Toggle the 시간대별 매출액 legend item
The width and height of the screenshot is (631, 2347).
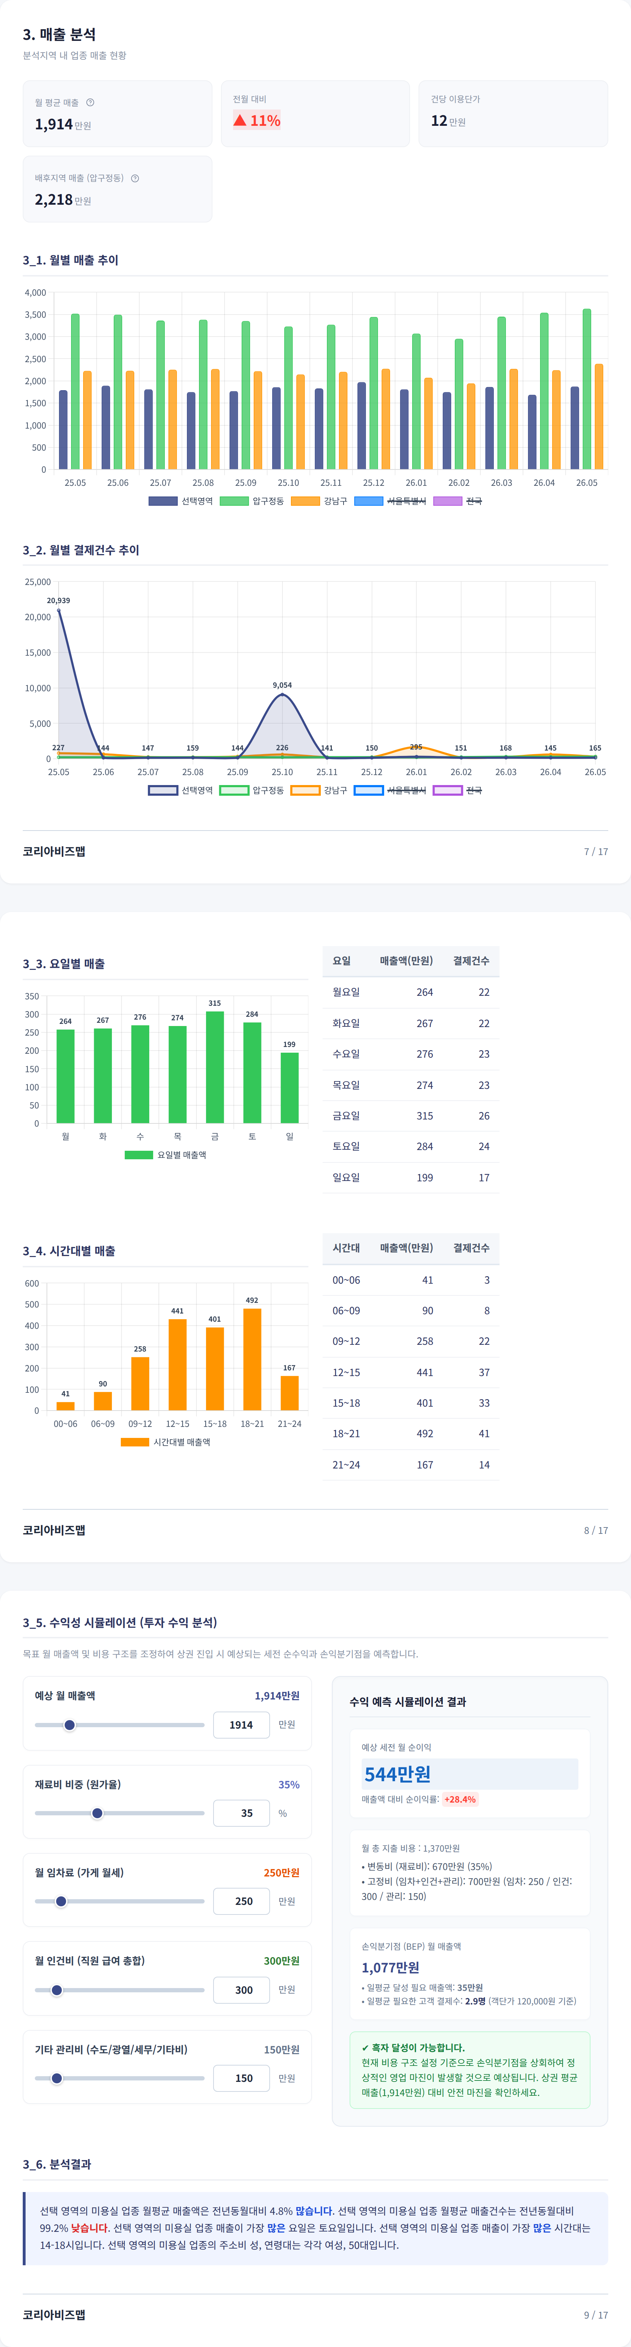(166, 1441)
